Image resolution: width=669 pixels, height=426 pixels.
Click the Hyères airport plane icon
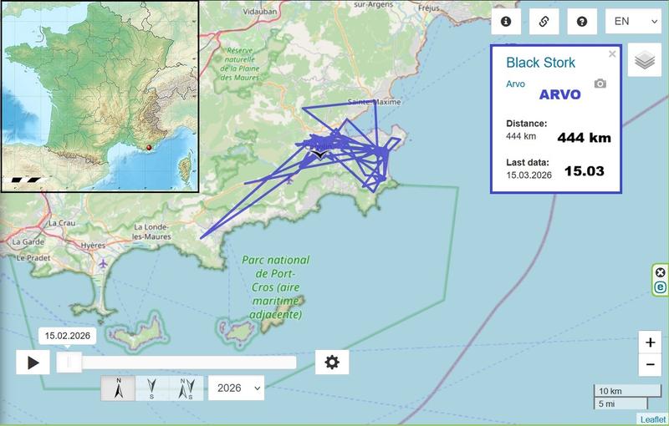[x=103, y=264]
